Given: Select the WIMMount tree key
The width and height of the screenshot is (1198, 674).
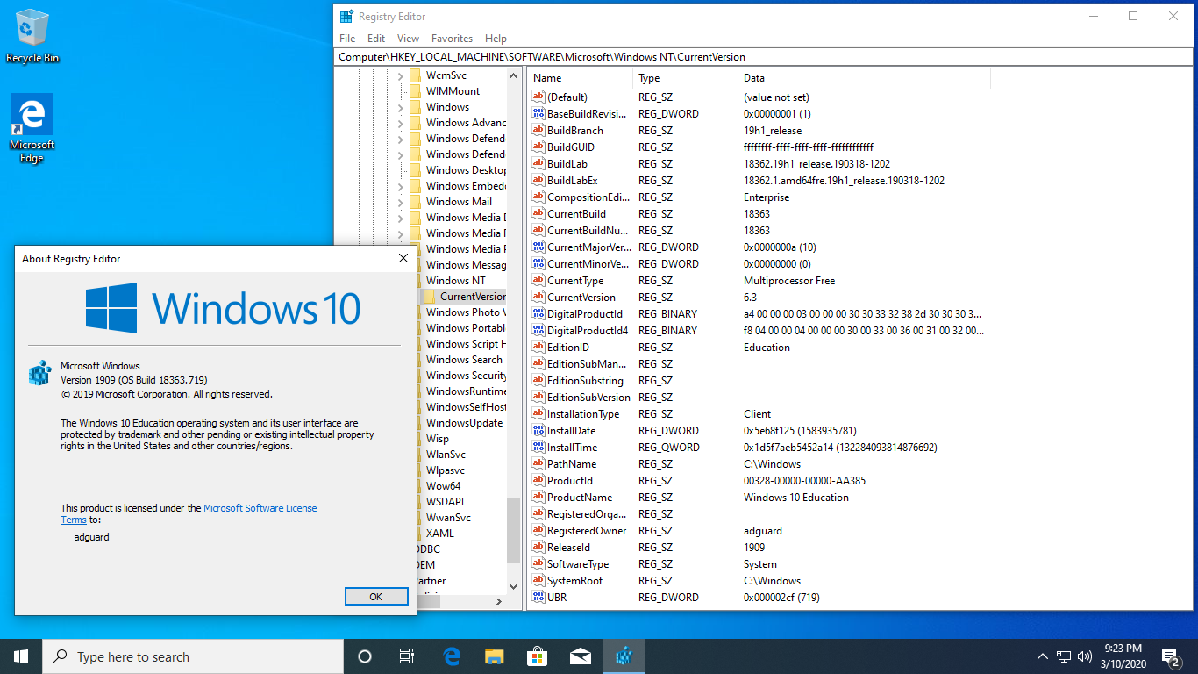Looking at the screenshot, I should coord(453,91).
